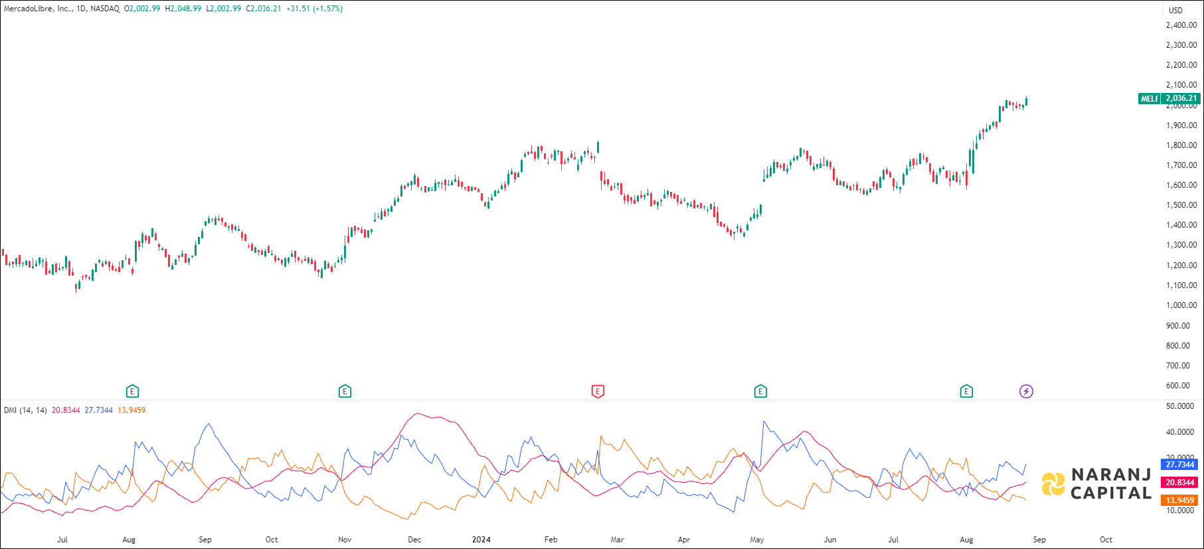The width and height of the screenshot is (1204, 549).
Task: Click the green earnings marker in November 2023
Action: [x=345, y=391]
